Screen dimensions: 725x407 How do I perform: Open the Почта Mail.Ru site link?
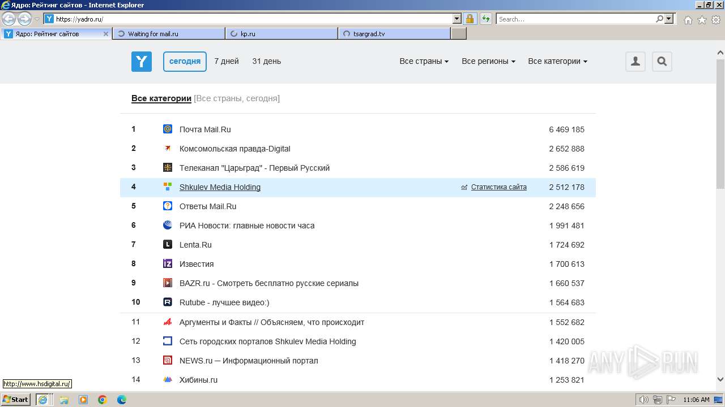(x=205, y=129)
